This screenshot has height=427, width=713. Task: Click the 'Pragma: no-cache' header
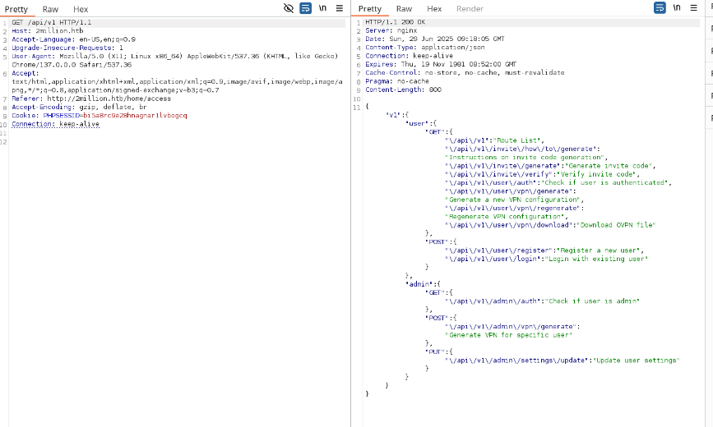point(397,81)
